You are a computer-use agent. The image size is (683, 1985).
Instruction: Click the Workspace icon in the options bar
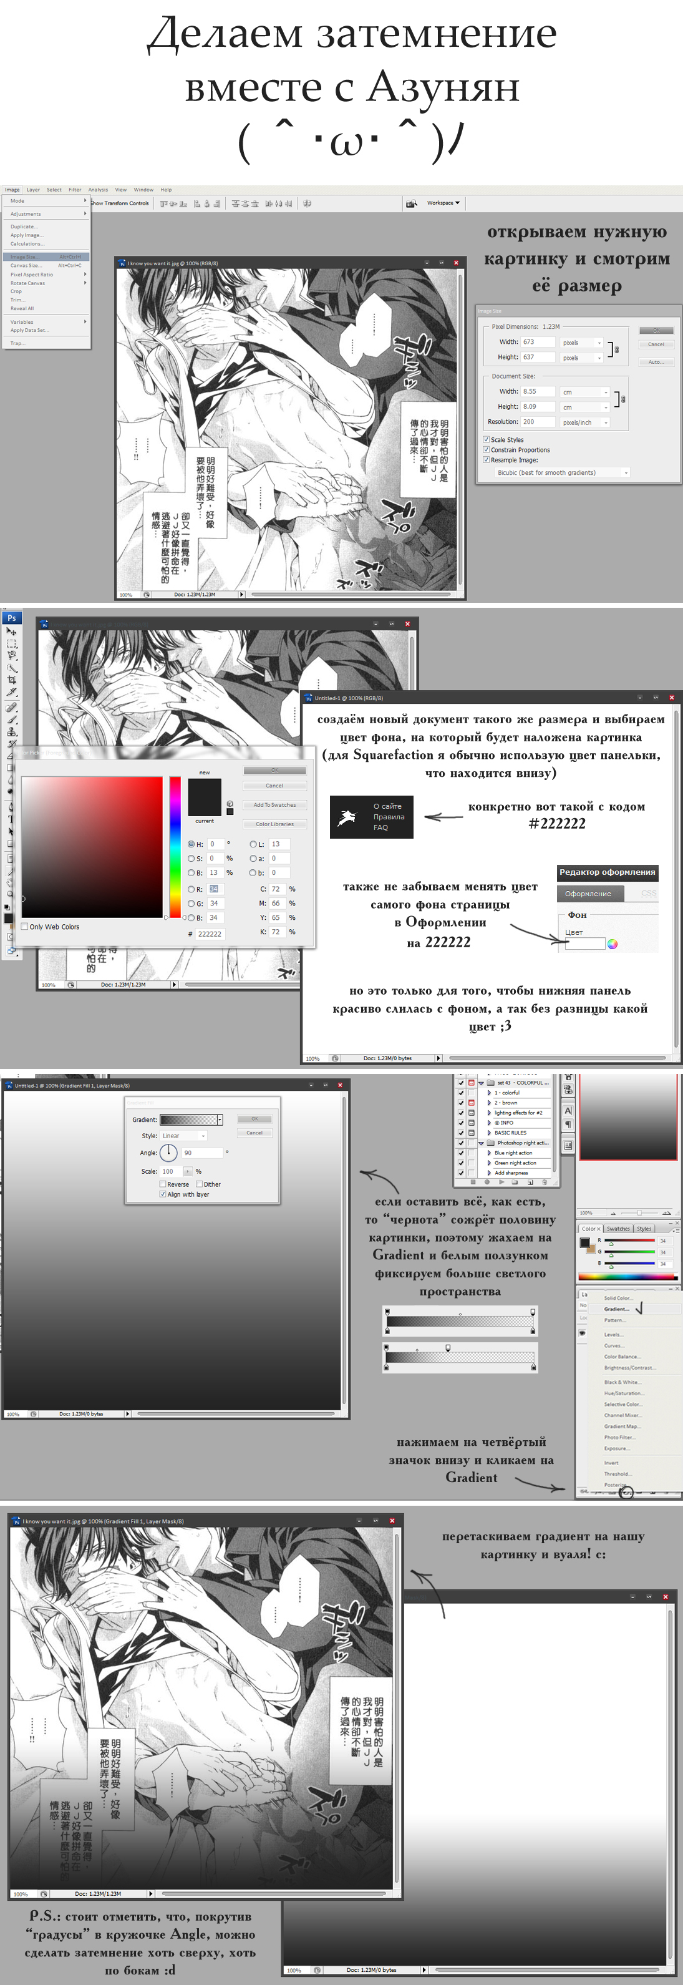pos(412,203)
